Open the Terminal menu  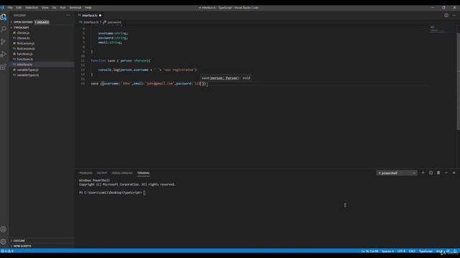(x=75, y=8)
